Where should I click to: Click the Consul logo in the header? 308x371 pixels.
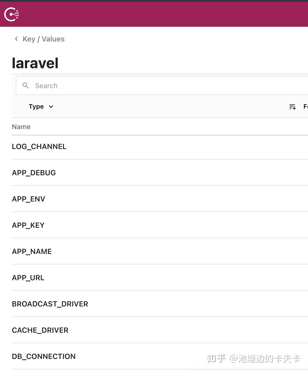coord(11,14)
